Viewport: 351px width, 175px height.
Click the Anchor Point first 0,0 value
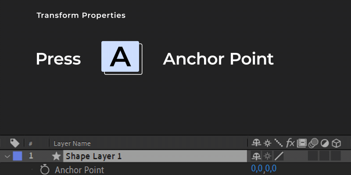[257, 168]
